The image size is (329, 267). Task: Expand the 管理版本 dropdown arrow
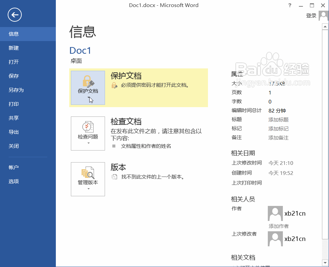pos(88,189)
